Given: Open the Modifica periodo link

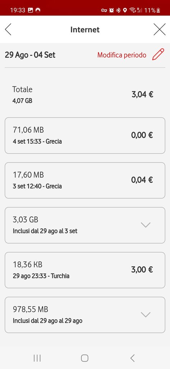Looking at the screenshot, I should 121,55.
